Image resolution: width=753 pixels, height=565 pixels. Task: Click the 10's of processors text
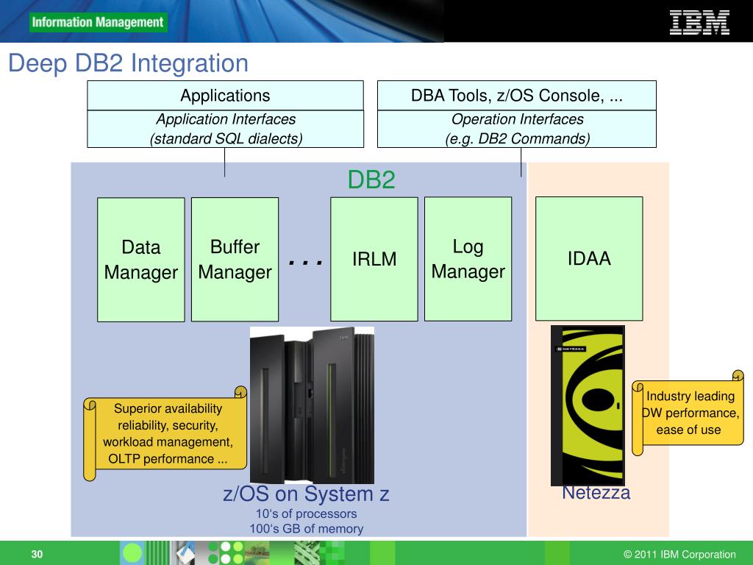307,514
